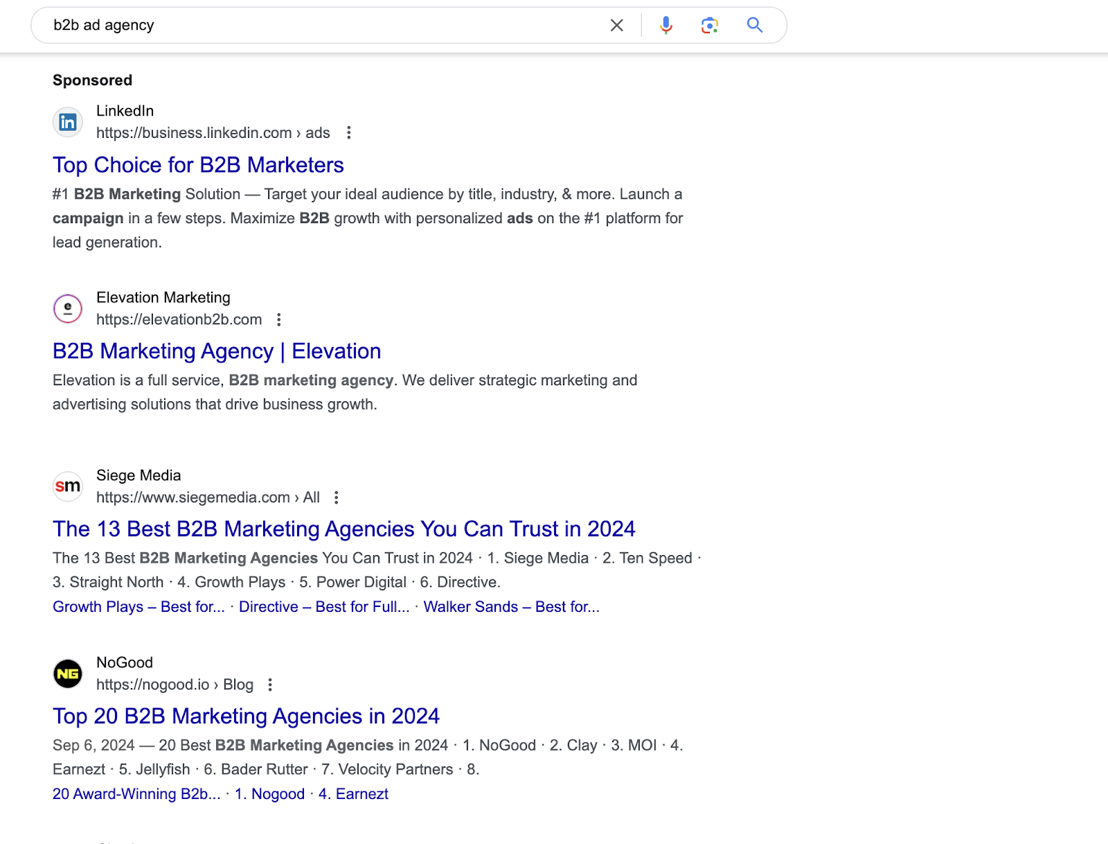Open options menu for NoGood result
Image resolution: width=1108 pixels, height=844 pixels.
[270, 685]
